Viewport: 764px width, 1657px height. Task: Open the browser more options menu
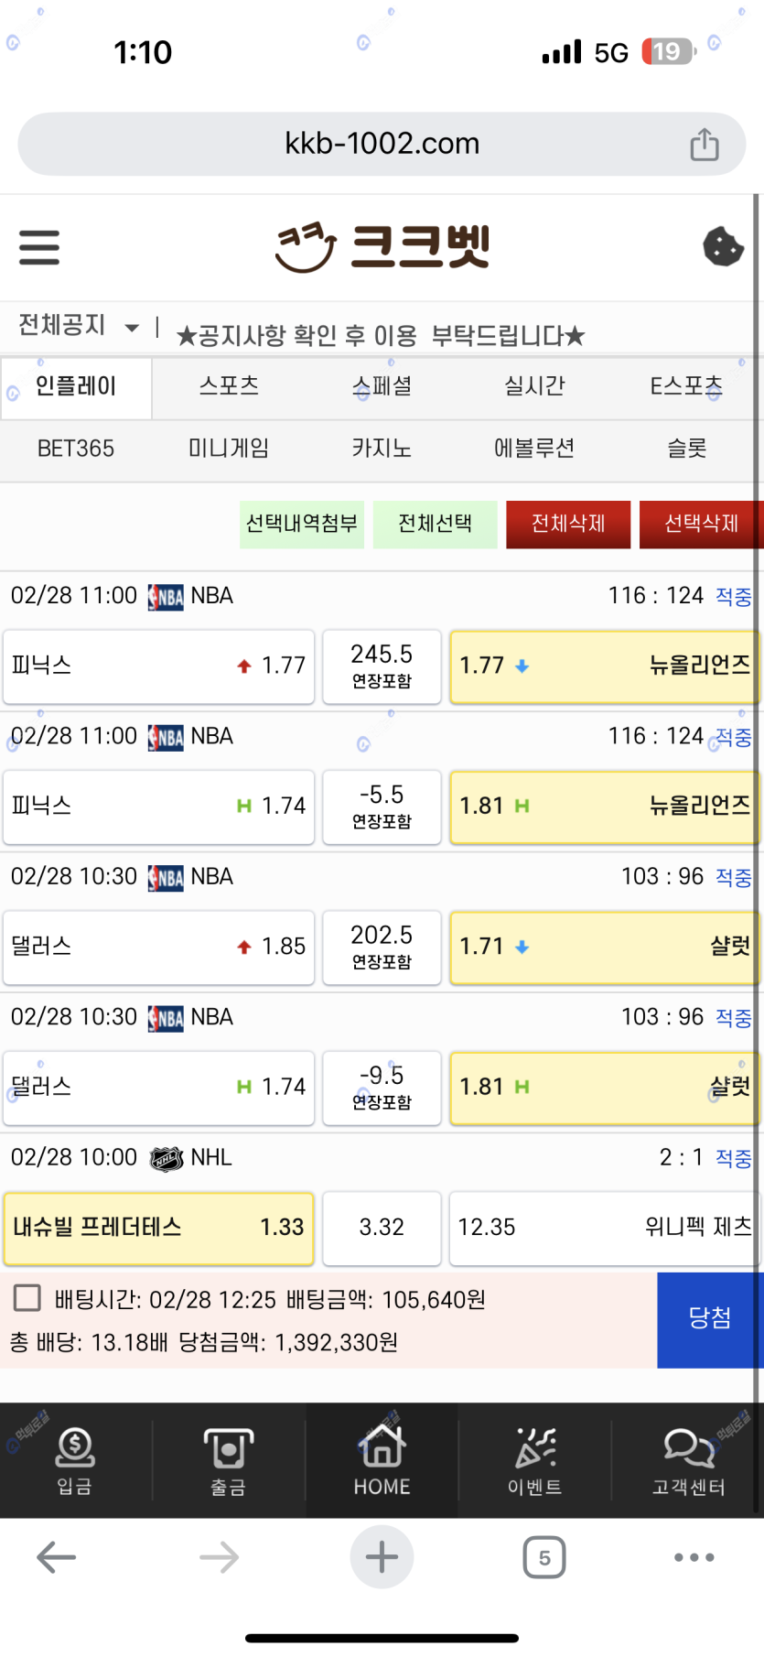pyautogui.click(x=694, y=1557)
